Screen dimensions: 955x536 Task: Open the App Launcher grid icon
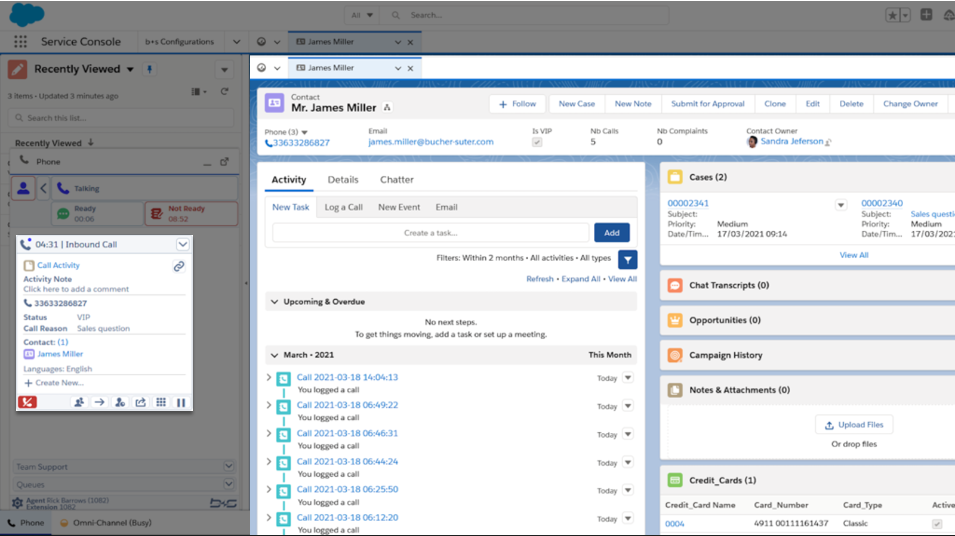click(20, 42)
